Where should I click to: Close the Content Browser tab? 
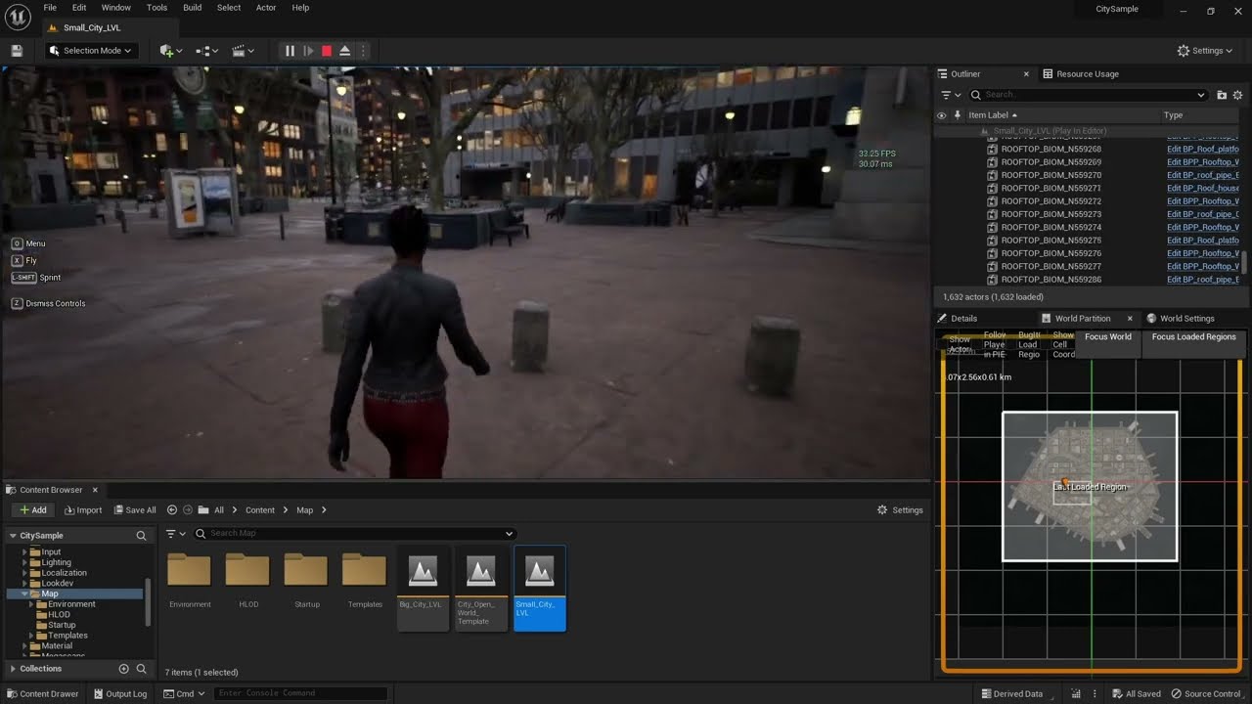point(95,490)
